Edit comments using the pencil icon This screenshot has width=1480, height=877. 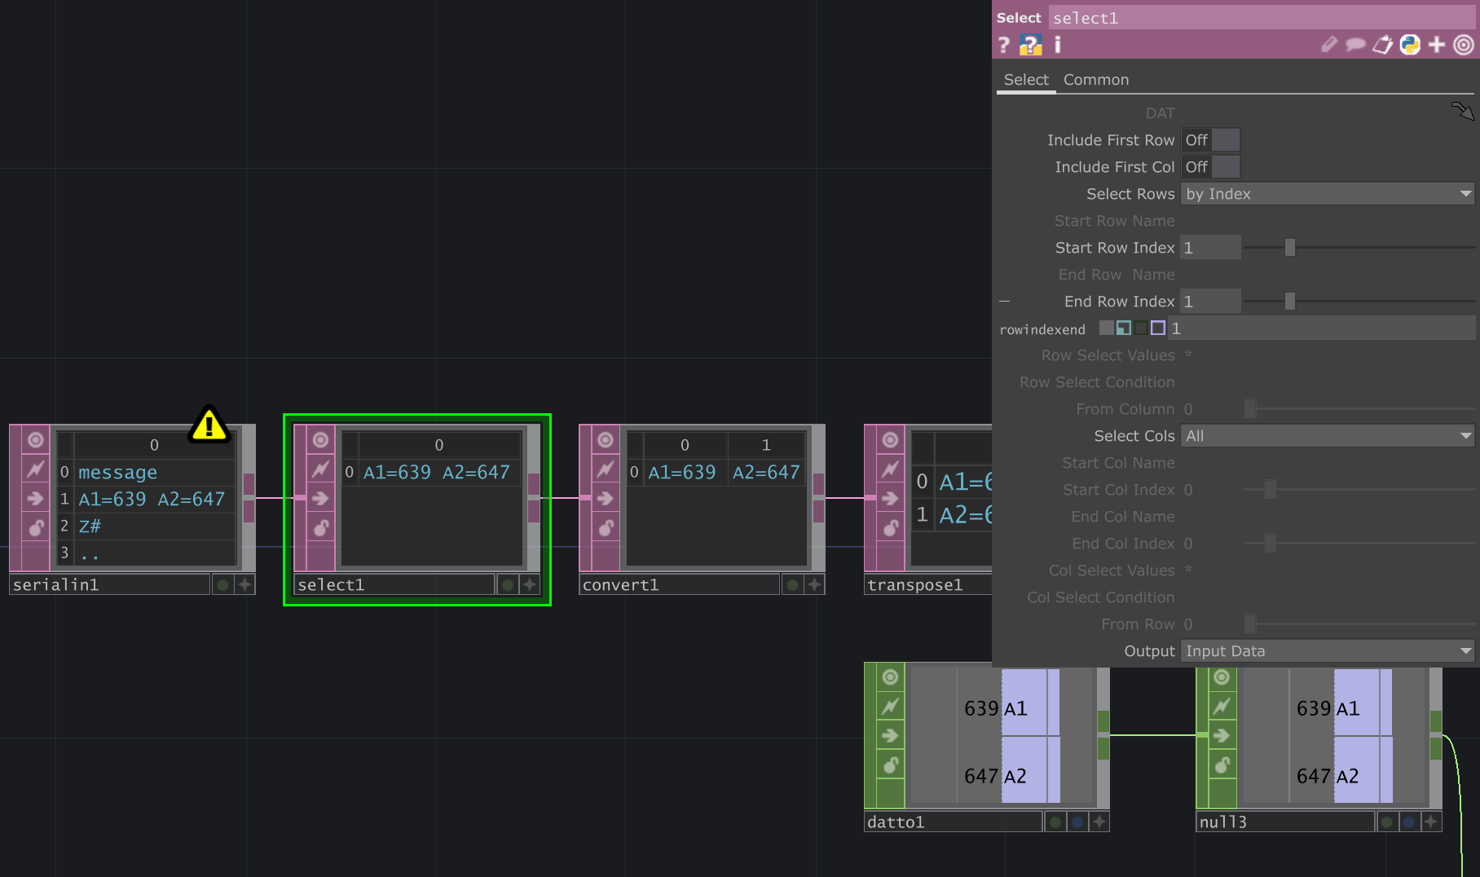click(1328, 45)
